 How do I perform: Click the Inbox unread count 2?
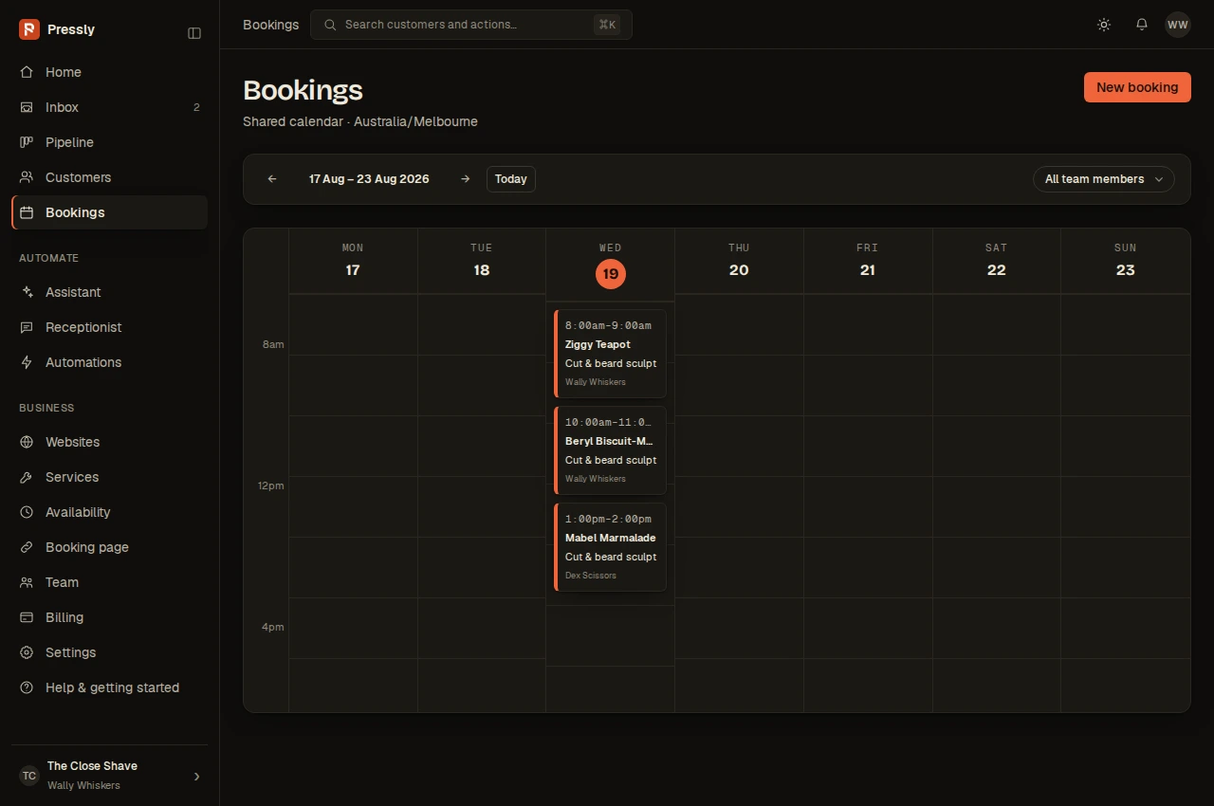point(196,107)
